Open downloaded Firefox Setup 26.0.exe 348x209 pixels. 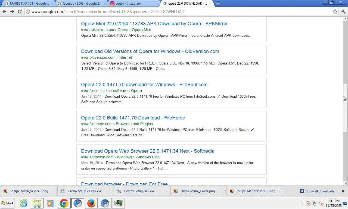[x=139, y=191]
